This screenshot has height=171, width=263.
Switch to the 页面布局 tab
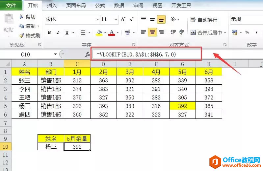[76, 6]
